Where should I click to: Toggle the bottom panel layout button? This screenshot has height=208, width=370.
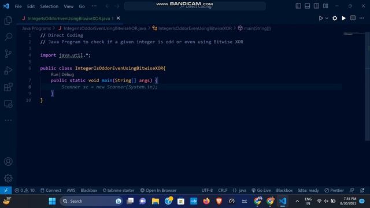click(x=307, y=6)
